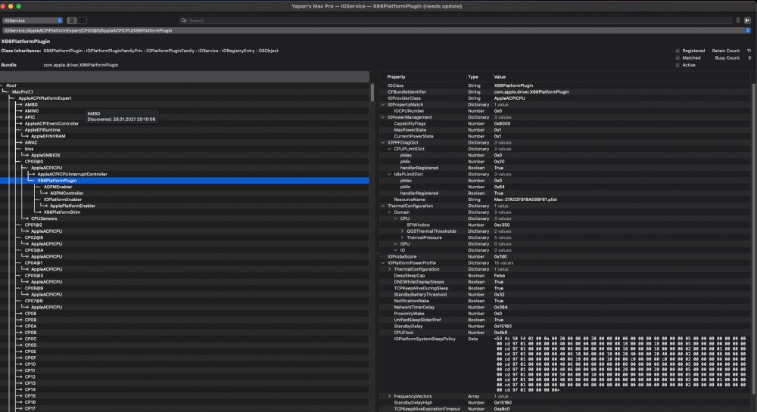
Task: Select the SFIWindow property row
Action: [565, 225]
